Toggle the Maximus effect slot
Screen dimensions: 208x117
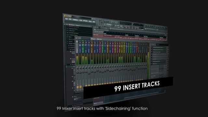[x=159, y=64]
